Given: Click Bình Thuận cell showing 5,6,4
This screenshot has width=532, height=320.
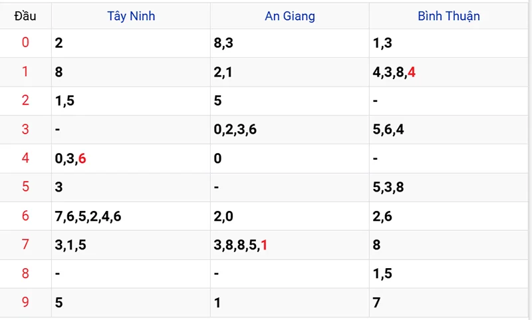Looking at the screenshot, I should [448, 130].
